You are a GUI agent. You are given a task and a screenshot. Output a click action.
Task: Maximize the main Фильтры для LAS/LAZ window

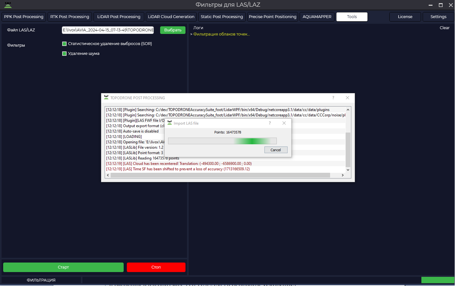click(x=441, y=5)
